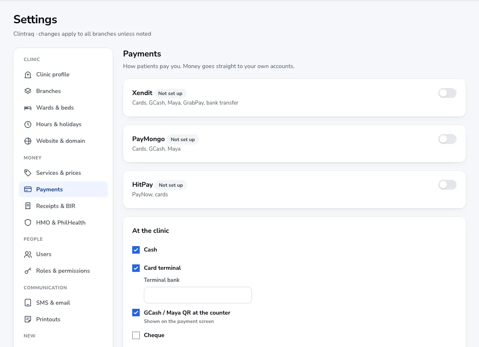
Task: Uncheck the Card terminal checkbox
Action: pyautogui.click(x=136, y=268)
